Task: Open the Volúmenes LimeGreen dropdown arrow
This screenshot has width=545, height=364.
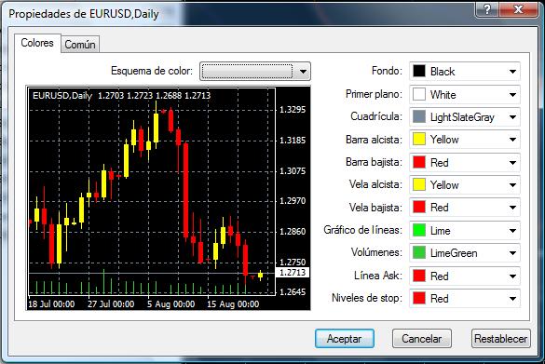Action: click(512, 253)
